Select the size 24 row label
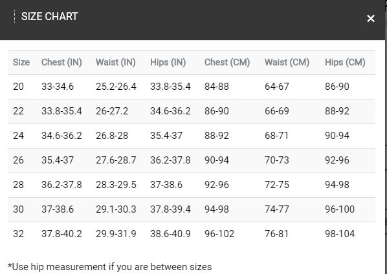This screenshot has width=387, height=274. 19,136
